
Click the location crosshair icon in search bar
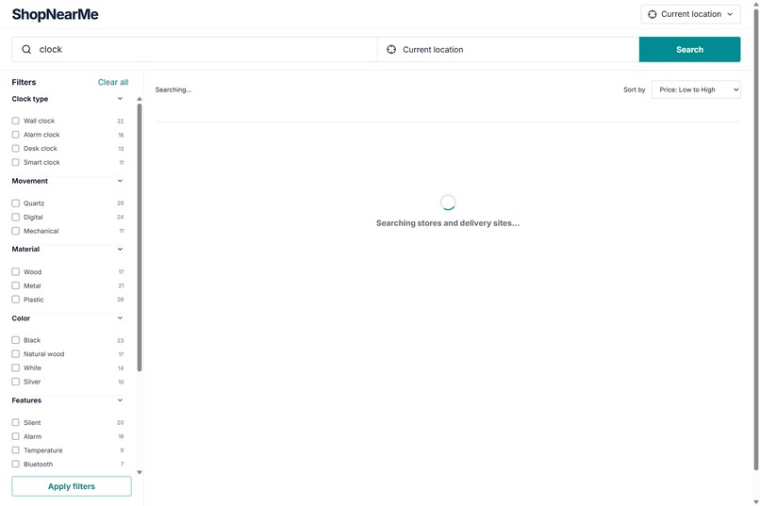click(x=391, y=49)
